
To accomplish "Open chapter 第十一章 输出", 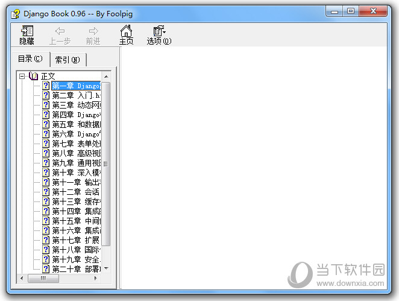I will point(76,182).
